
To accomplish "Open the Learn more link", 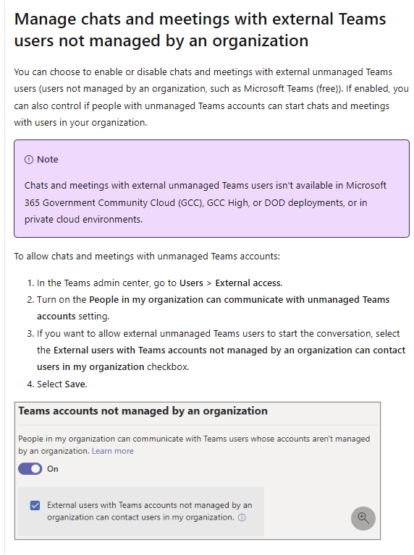I will [x=113, y=451].
